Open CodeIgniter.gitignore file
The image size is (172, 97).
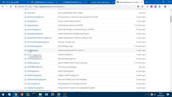pyautogui.click(x=35, y=88)
